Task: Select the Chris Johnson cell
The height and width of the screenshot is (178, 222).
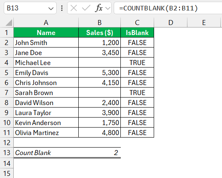Action: tap(46, 83)
